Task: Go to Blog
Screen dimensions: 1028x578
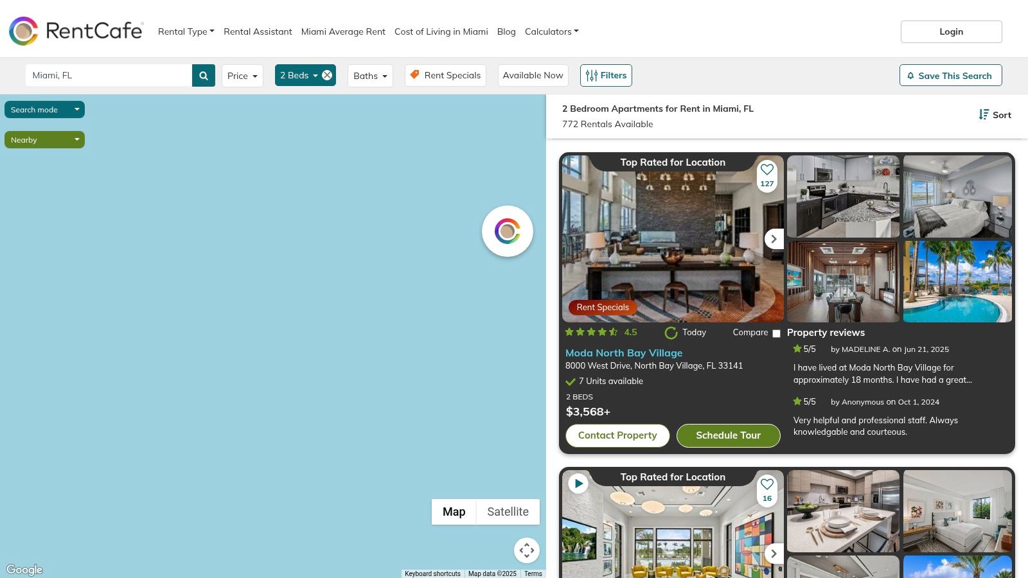Action: tap(506, 31)
